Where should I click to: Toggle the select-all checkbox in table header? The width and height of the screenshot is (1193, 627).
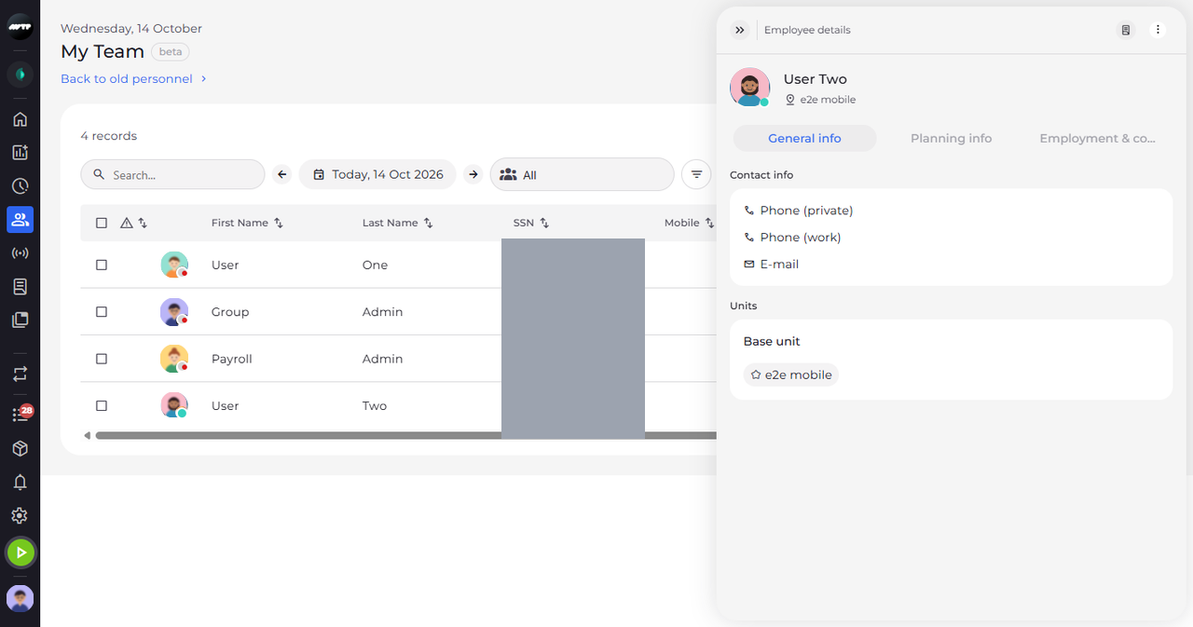pyautogui.click(x=102, y=223)
